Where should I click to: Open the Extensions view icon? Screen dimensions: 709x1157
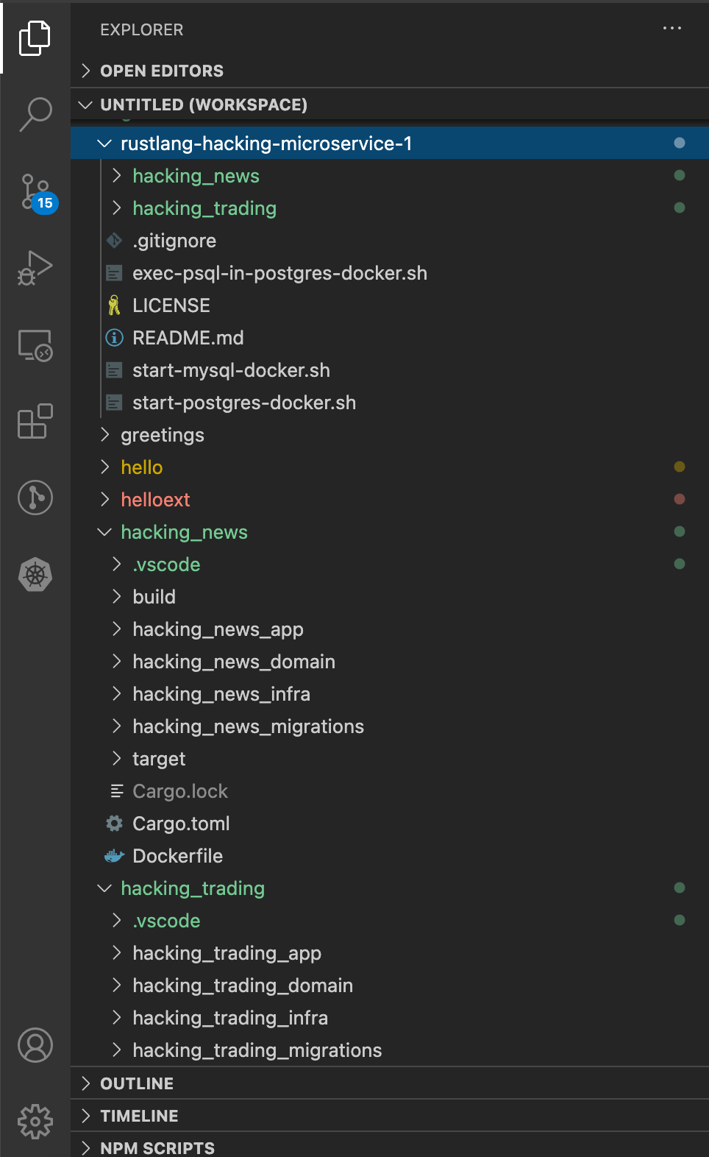tap(35, 422)
